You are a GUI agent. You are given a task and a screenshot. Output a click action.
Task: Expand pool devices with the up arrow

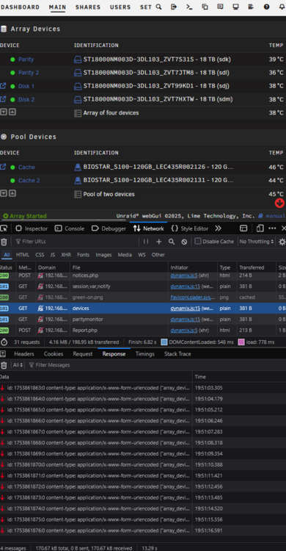coord(12,193)
